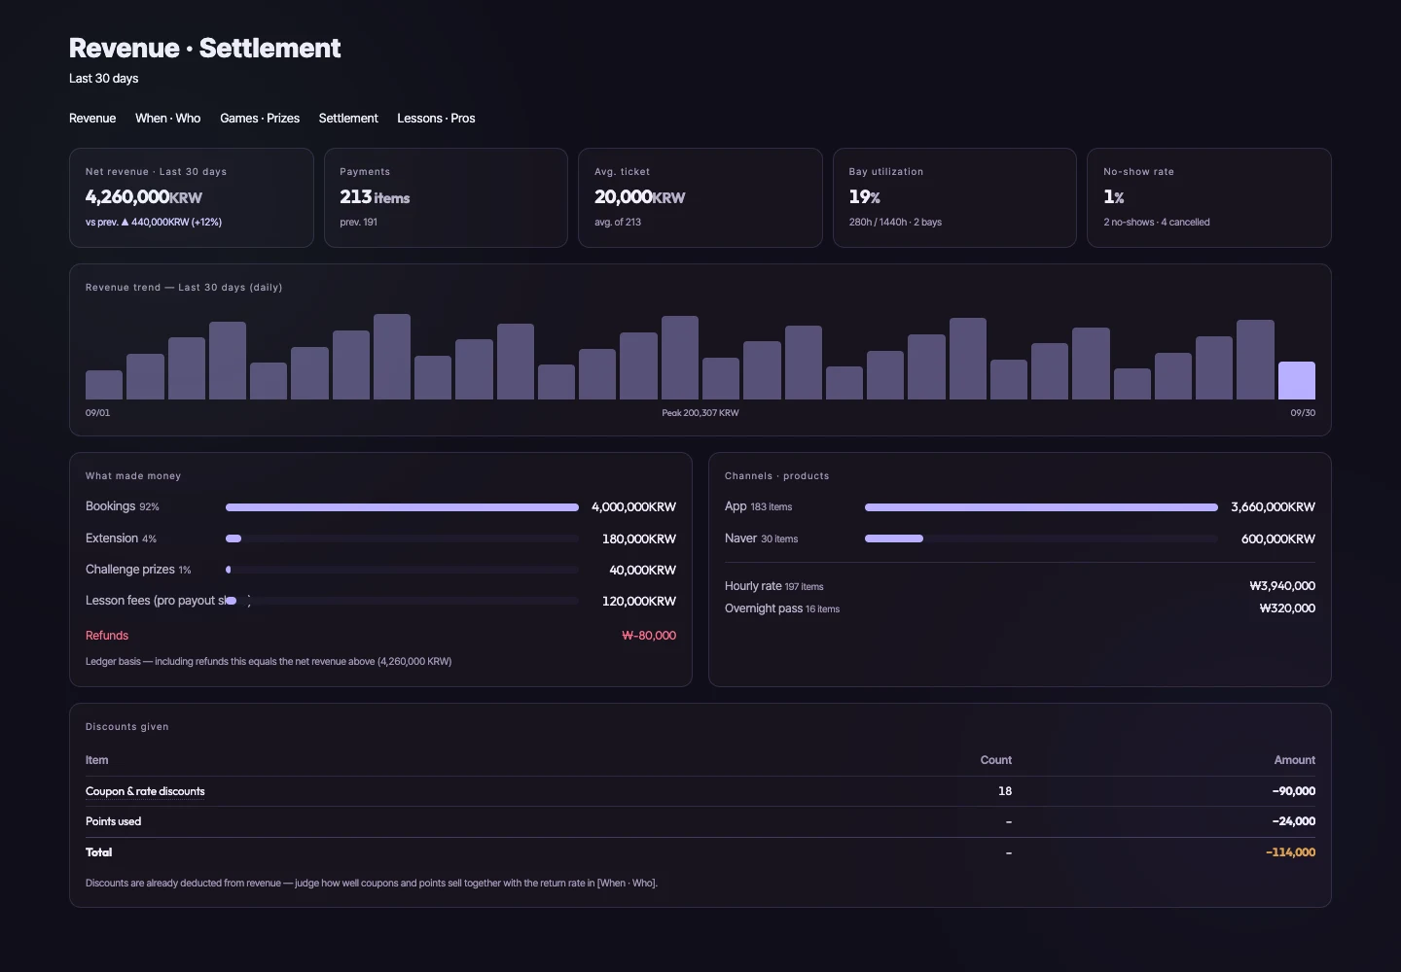
Task: Click the ₩-80,000 refund amount
Action: pos(649,636)
